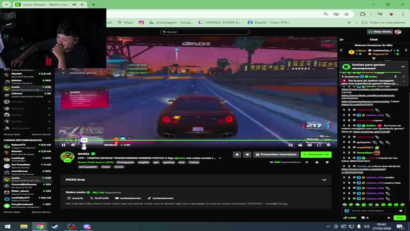Jump to LIVE indicator in player
The width and height of the screenshot is (410, 231).
coord(125,145)
